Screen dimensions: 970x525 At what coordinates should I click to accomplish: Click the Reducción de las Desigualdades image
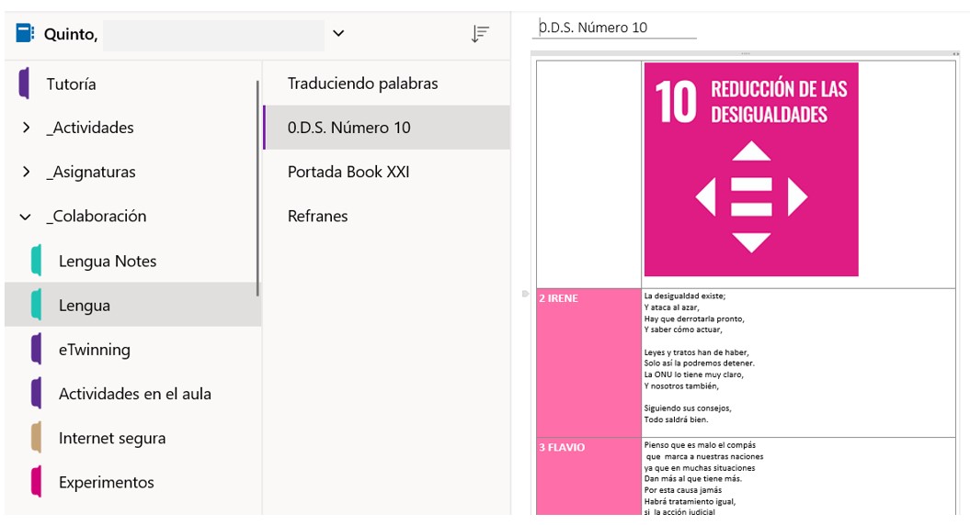coord(751,169)
